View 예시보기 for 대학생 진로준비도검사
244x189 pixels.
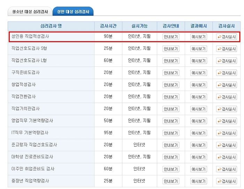[199, 157]
